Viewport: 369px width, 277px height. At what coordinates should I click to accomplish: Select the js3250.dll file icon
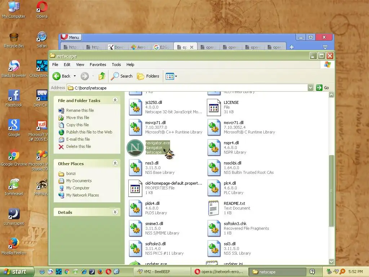pyautogui.click(x=135, y=107)
